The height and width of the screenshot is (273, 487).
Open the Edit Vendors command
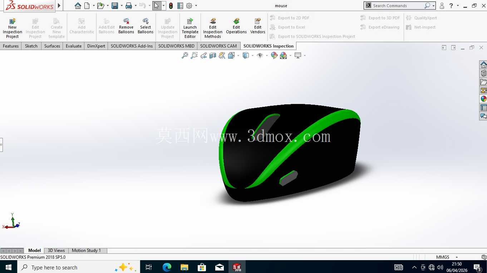(258, 26)
